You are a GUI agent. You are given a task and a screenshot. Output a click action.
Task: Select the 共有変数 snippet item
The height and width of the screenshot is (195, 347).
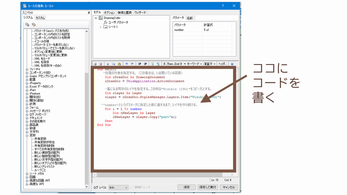pos(40,139)
